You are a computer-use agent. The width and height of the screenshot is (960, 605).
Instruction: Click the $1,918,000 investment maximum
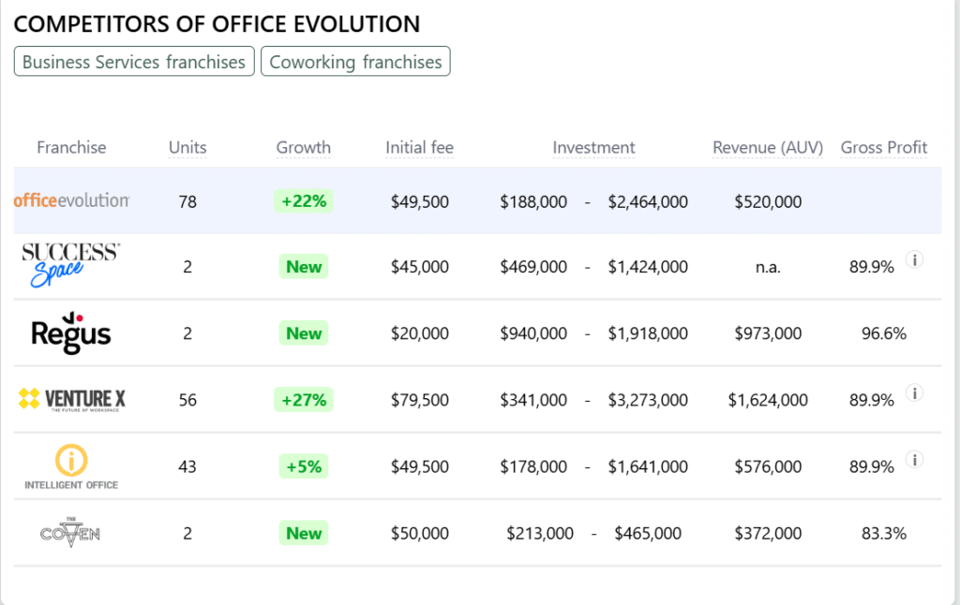click(648, 333)
